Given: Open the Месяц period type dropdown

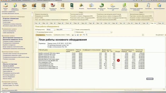Looking at the screenshot, I should [x=55, y=30].
